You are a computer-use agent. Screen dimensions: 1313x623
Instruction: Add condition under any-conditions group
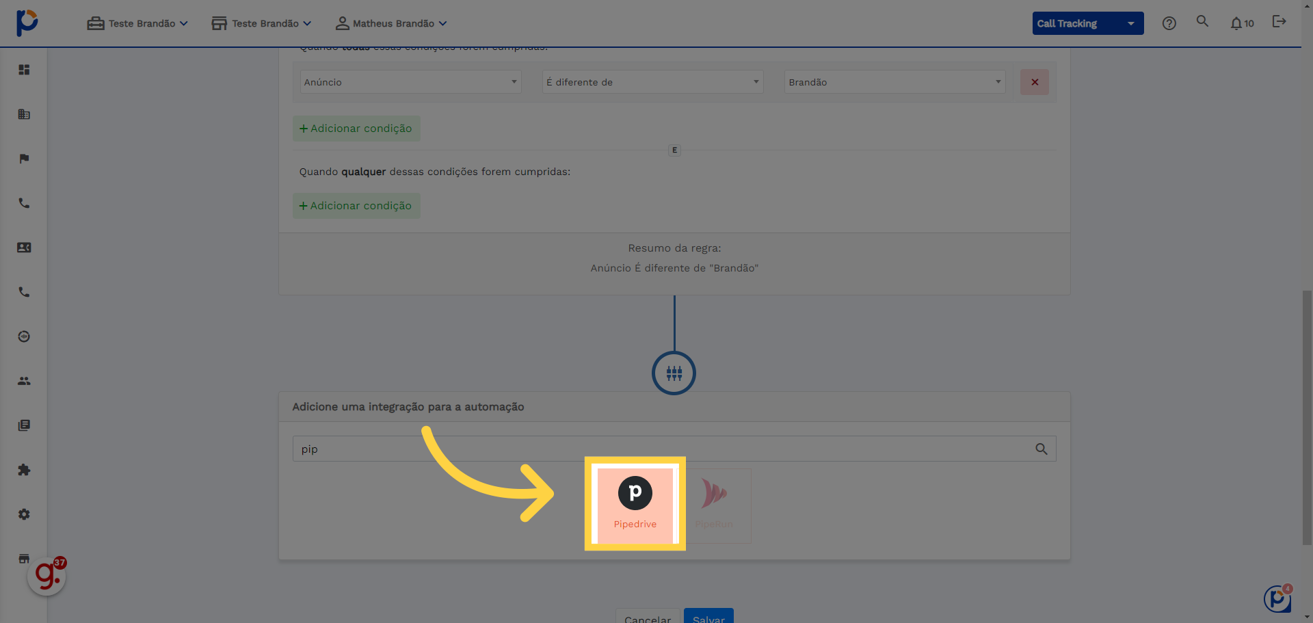pos(356,206)
